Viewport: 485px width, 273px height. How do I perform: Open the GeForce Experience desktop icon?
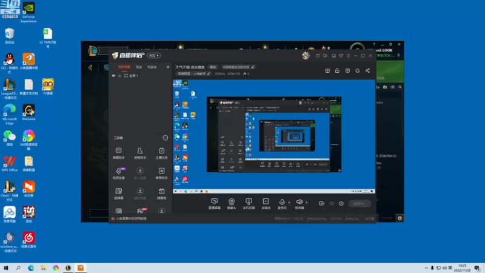[28, 12]
